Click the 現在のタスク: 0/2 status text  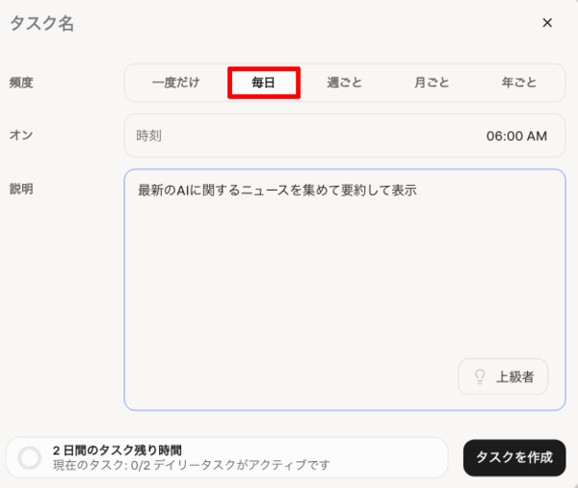click(192, 465)
